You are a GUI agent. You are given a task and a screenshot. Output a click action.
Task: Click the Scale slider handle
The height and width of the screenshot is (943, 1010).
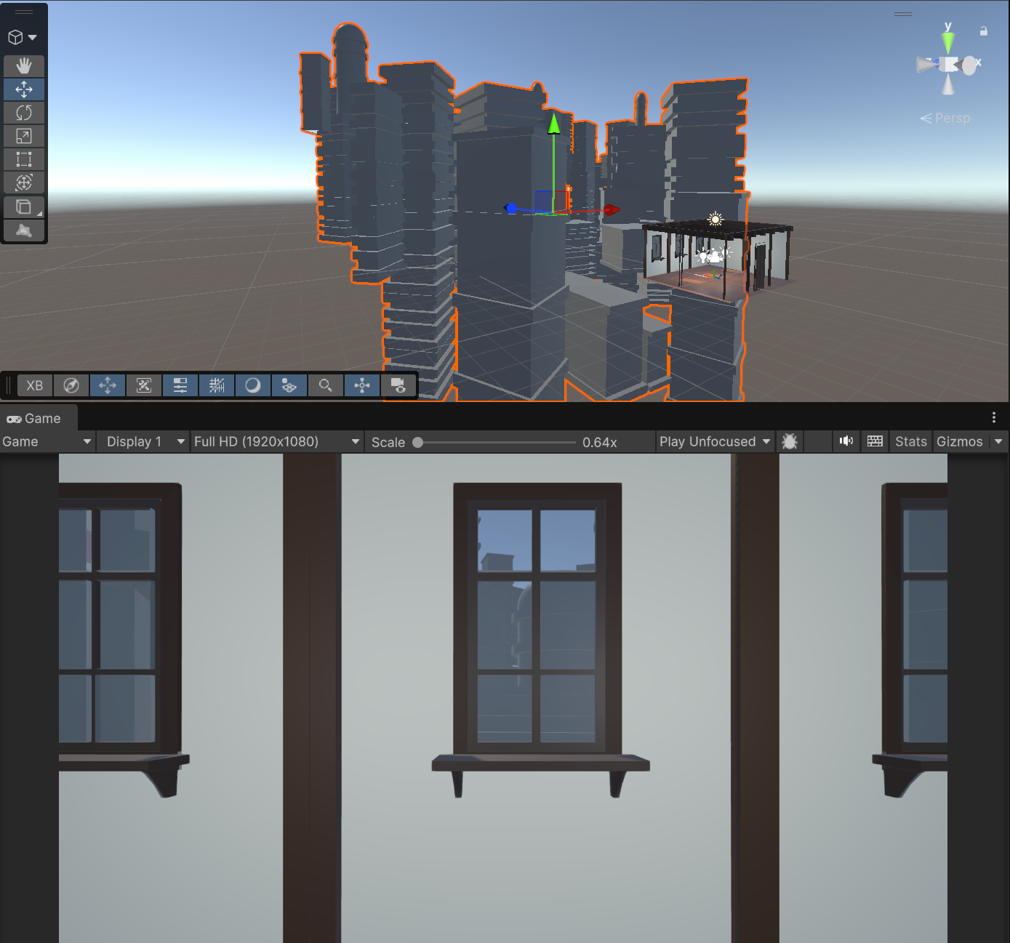(x=418, y=442)
